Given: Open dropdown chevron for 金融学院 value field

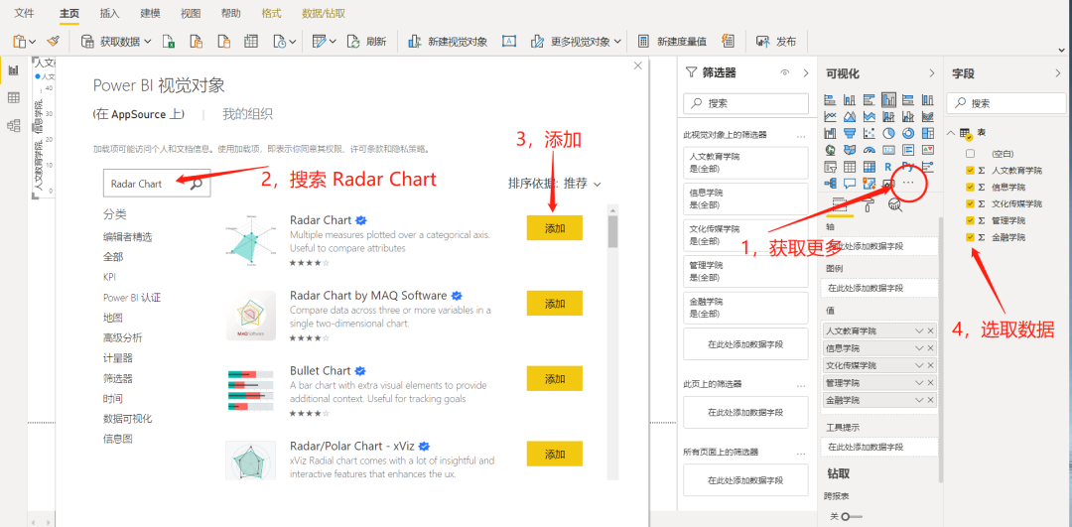Looking at the screenshot, I should click(x=919, y=400).
